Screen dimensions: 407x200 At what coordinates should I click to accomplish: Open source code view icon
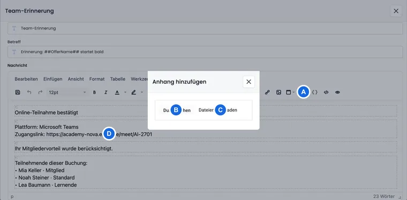(326, 92)
